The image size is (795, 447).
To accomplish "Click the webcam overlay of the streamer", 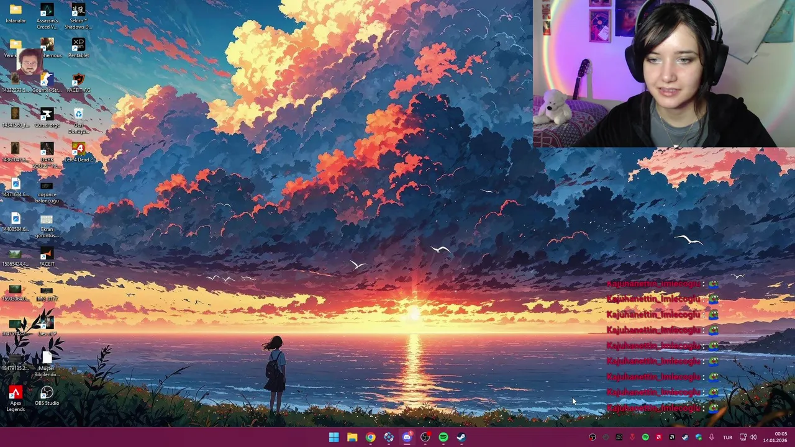I will coord(664,74).
